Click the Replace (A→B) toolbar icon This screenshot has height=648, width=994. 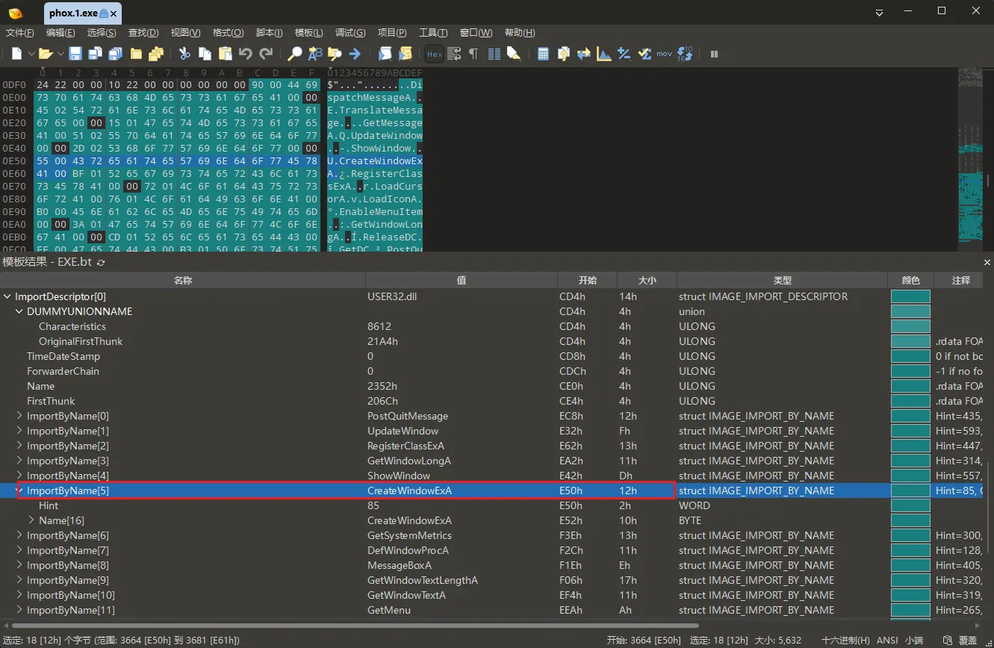(x=315, y=54)
